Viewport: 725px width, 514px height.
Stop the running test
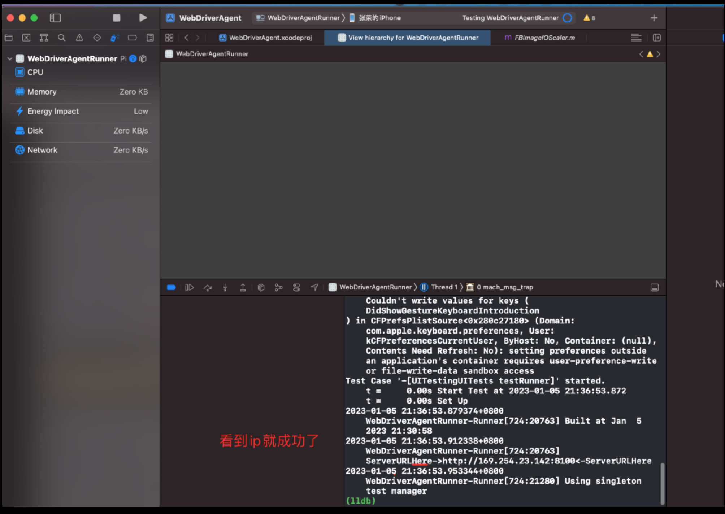(116, 18)
